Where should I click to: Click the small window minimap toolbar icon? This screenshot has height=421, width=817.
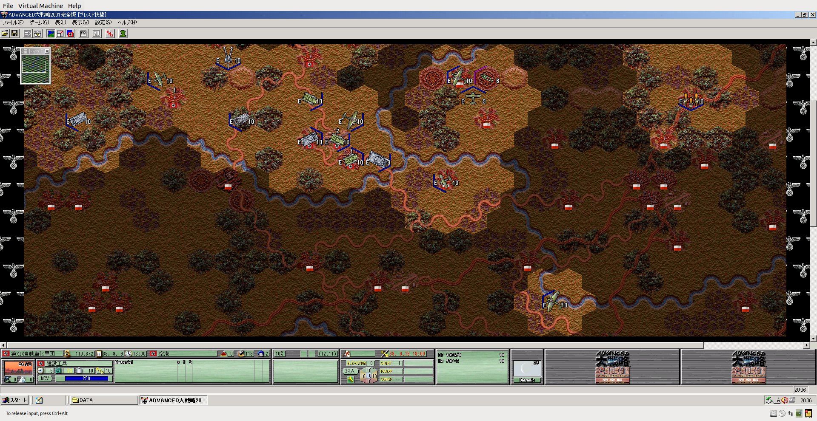tap(60, 34)
